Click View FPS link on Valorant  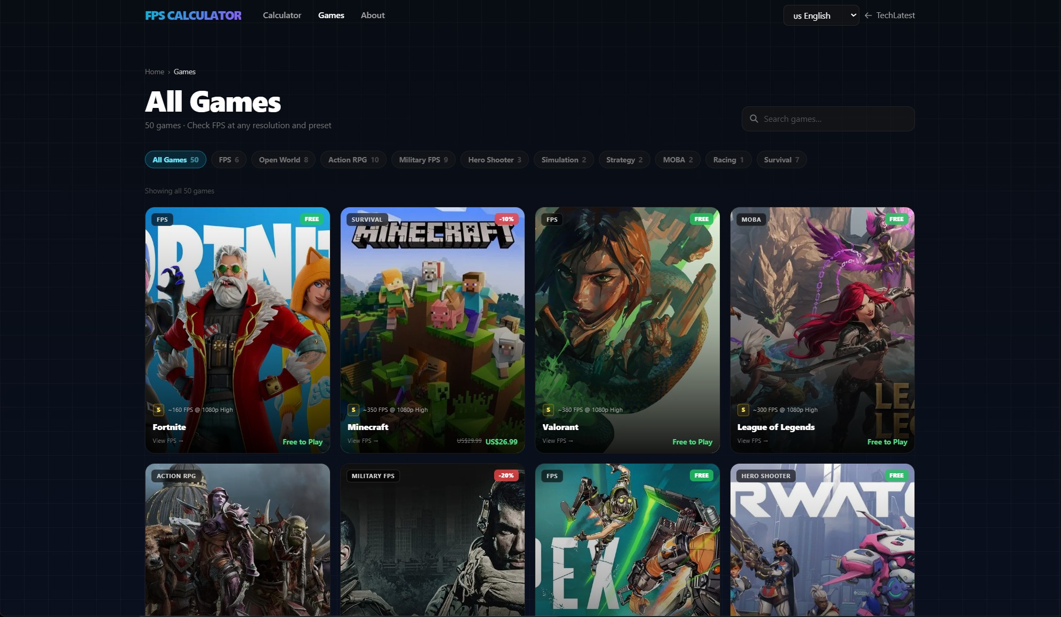pos(558,441)
